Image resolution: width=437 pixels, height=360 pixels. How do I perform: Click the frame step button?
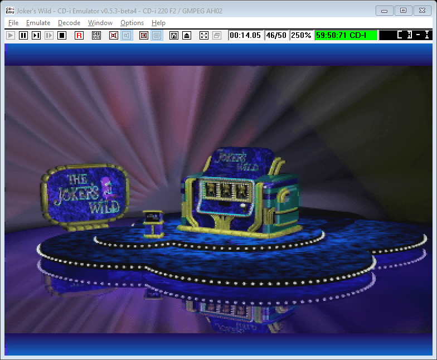point(36,35)
